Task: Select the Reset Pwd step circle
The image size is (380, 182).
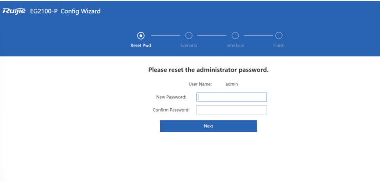Action: pyautogui.click(x=140, y=36)
